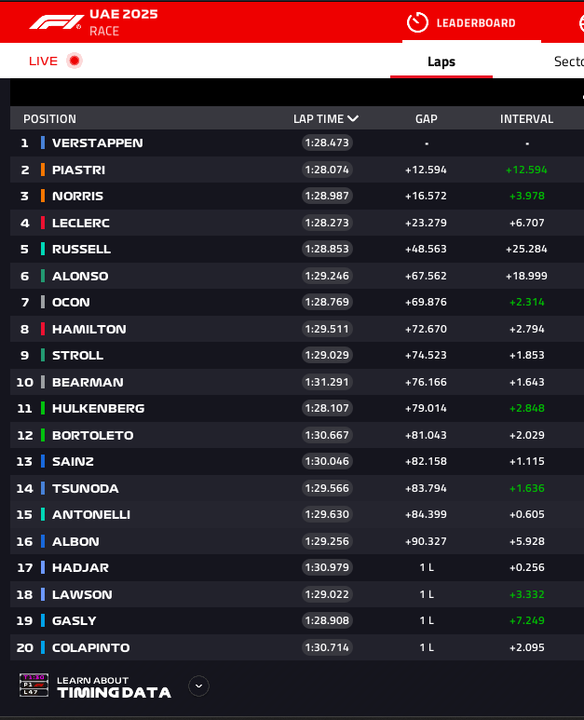The image size is (584, 720).
Task: Click the red LIVE indicator dot
Action: pos(75,61)
